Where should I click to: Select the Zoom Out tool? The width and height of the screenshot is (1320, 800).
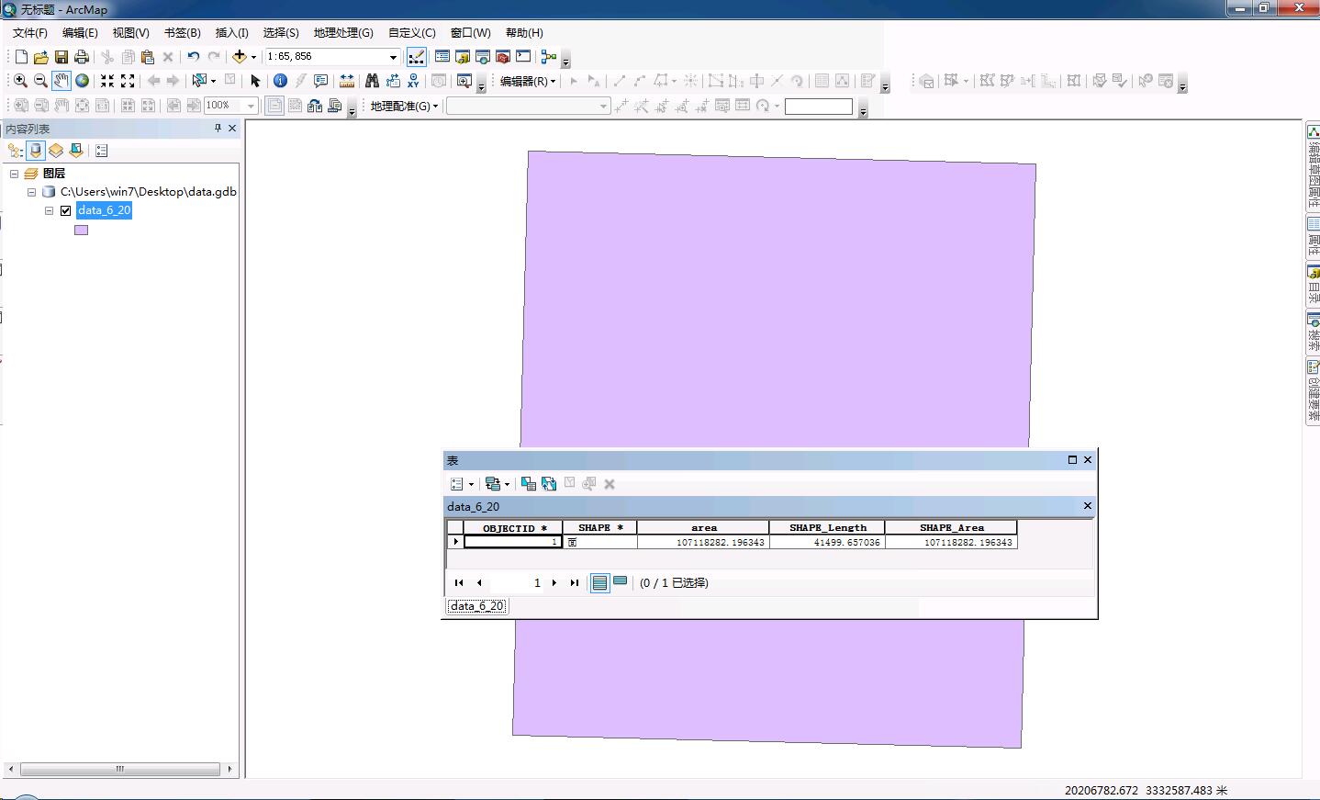pos(40,81)
